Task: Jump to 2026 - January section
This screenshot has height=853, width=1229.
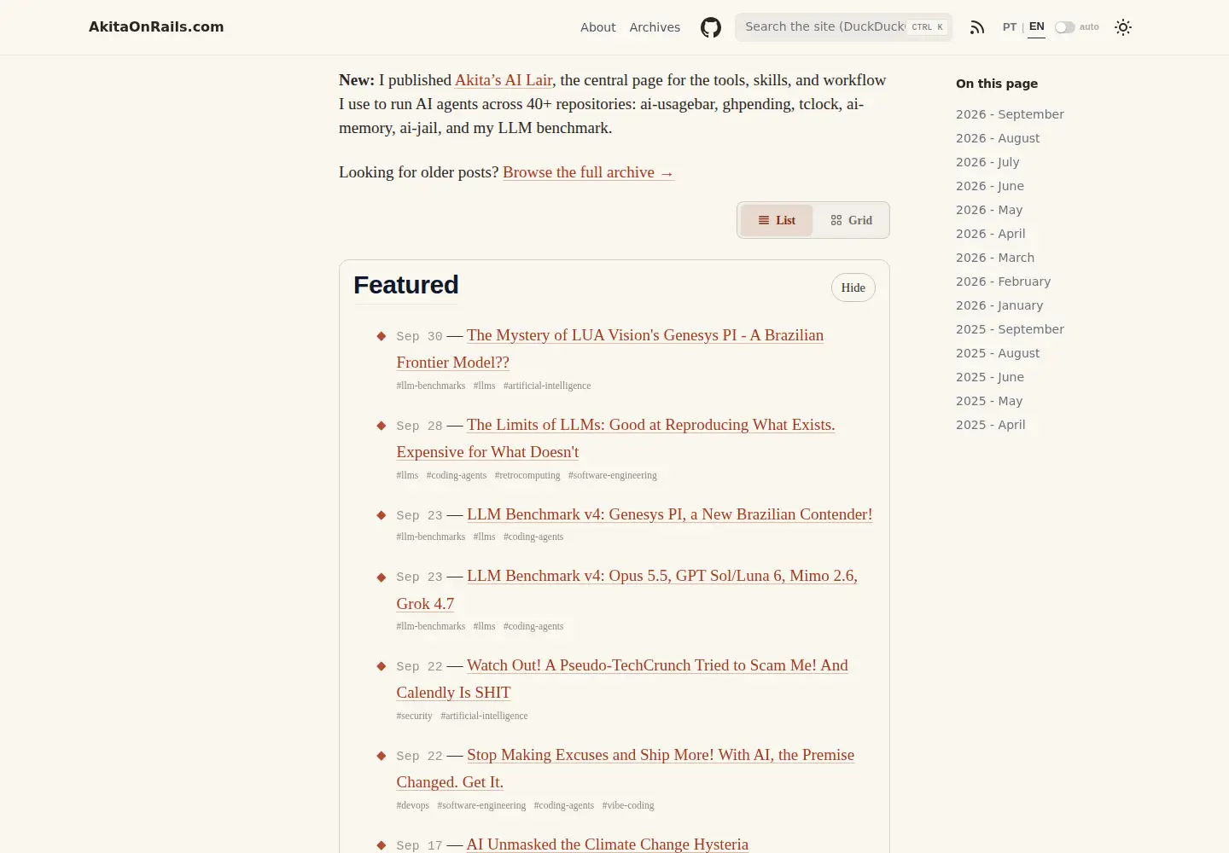Action: point(999,305)
